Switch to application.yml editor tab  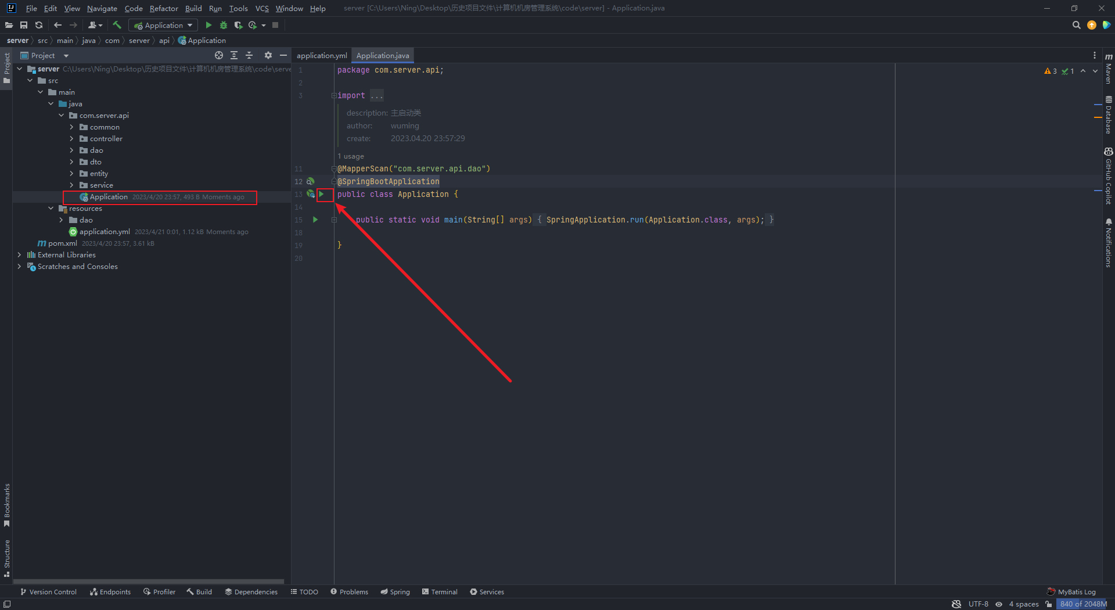(x=322, y=55)
